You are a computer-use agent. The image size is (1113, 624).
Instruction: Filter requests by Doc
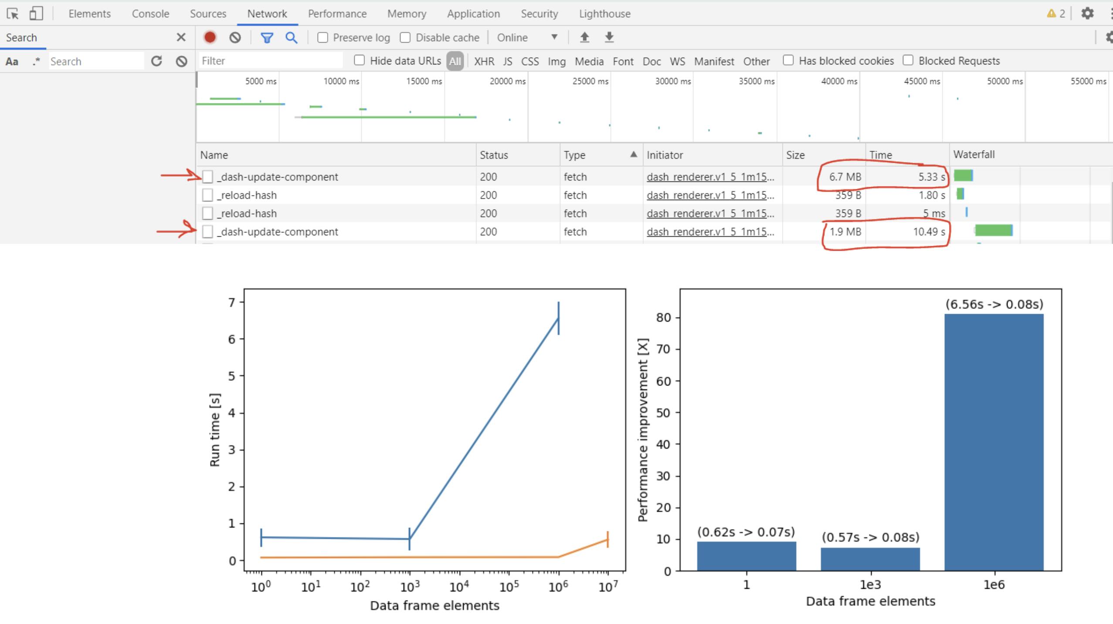tap(652, 61)
